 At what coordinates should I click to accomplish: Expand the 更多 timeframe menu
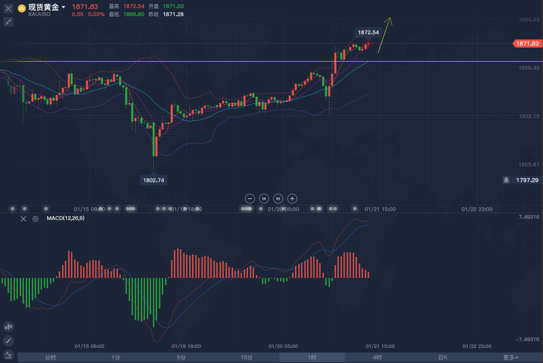tap(510, 357)
